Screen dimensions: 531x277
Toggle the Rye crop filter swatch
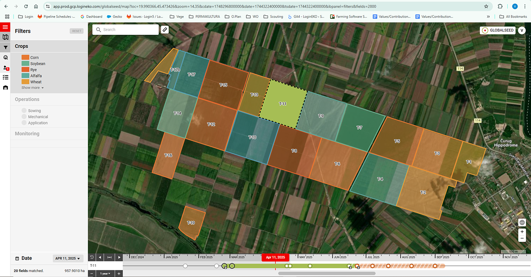[25, 70]
